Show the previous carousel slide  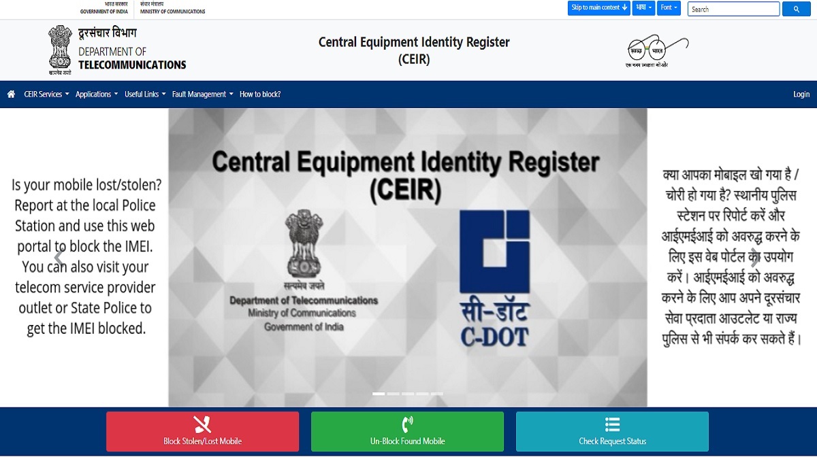59,258
